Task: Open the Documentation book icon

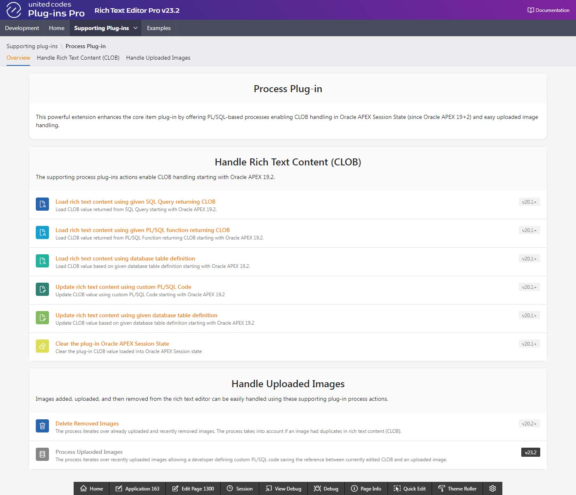Action: pyautogui.click(x=531, y=10)
